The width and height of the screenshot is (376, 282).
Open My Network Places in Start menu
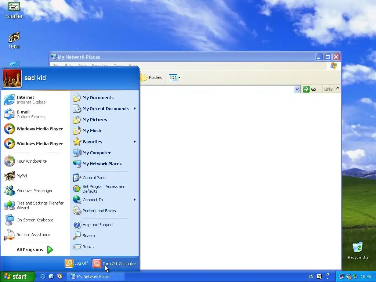pos(105,164)
